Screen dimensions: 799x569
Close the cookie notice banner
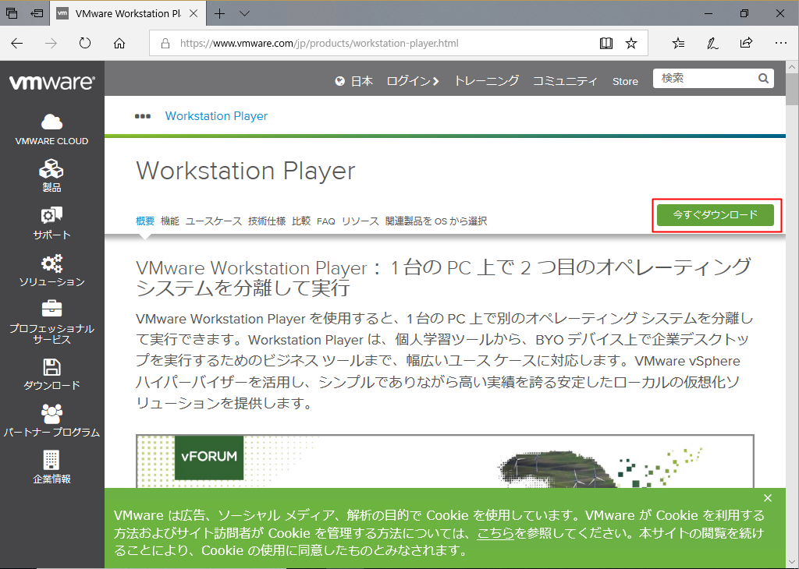click(768, 498)
